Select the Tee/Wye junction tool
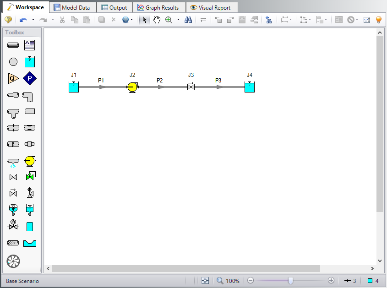387x288 pixels. pos(13,111)
